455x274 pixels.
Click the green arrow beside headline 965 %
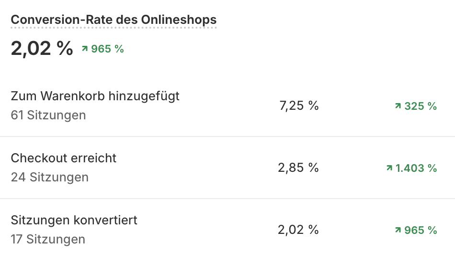coord(85,49)
